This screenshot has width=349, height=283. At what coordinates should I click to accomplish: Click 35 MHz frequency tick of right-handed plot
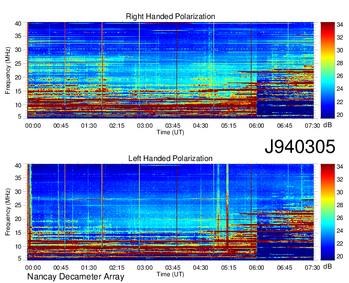(x=18, y=36)
